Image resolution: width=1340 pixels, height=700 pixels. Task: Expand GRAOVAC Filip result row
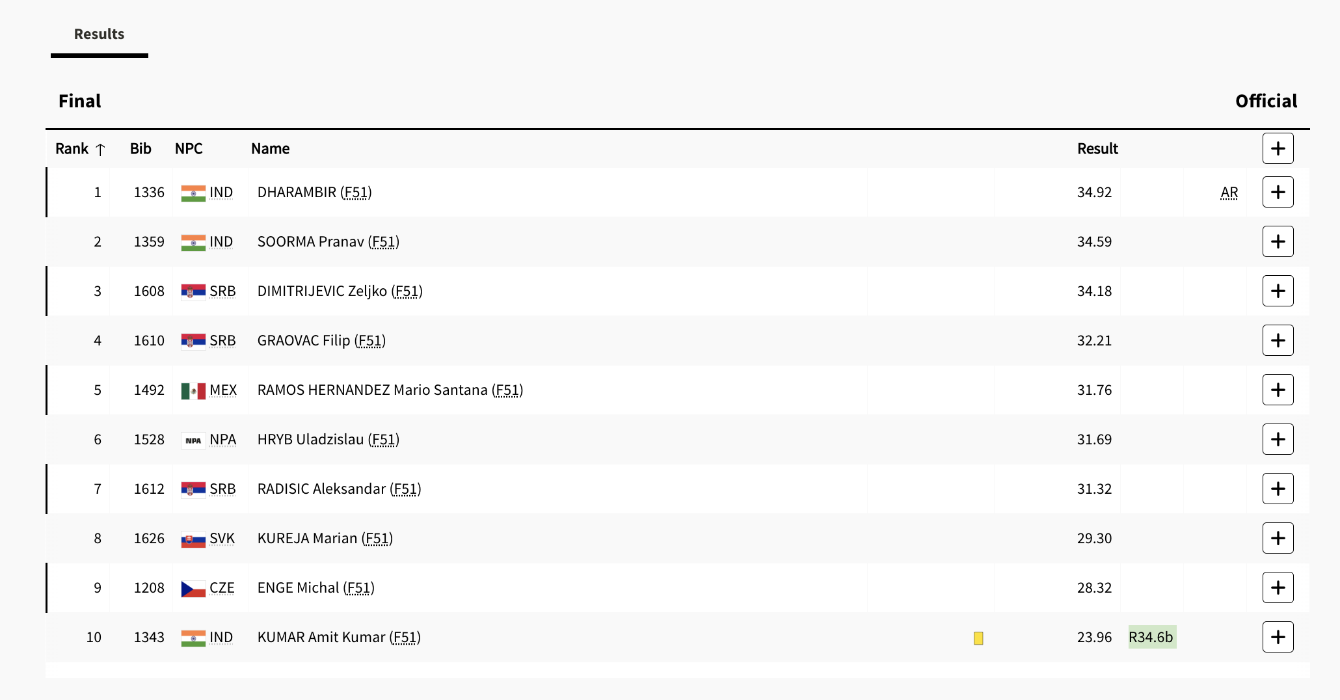(x=1278, y=341)
